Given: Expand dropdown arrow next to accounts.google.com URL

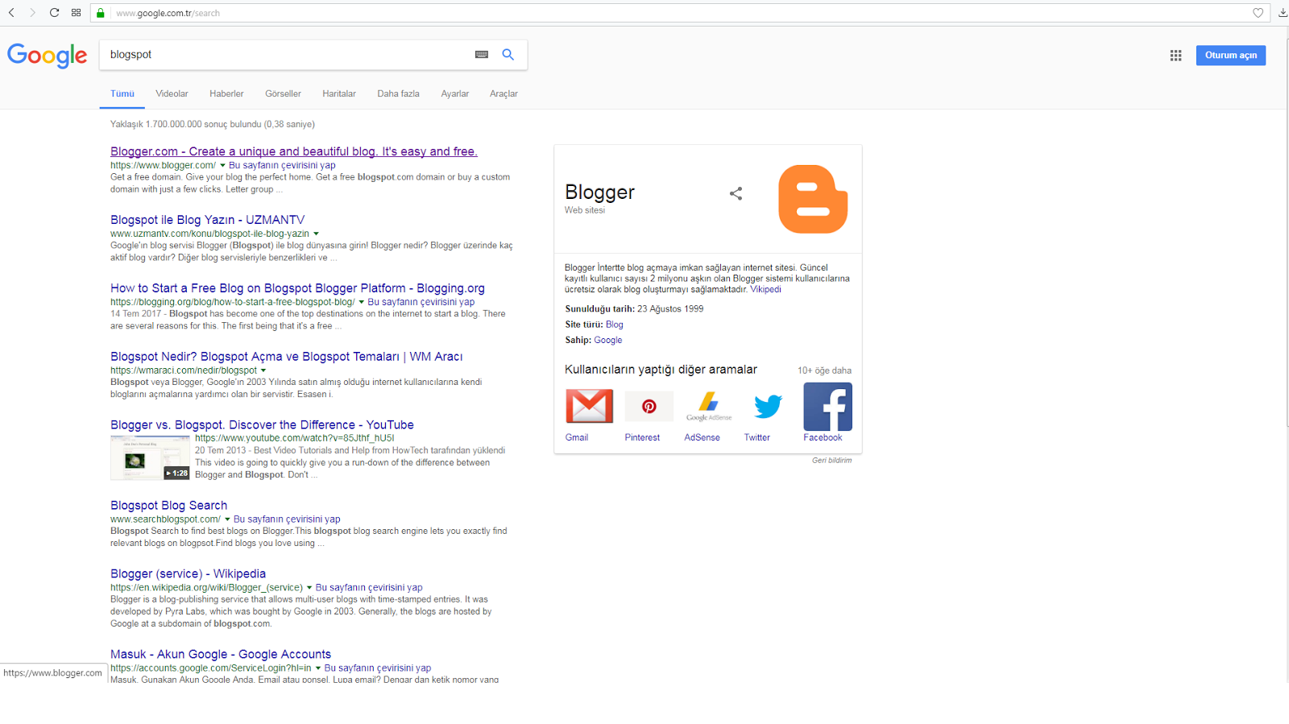Looking at the screenshot, I should pos(318,668).
